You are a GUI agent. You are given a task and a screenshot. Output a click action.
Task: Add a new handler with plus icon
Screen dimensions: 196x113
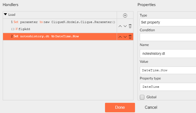pyautogui.click(x=125, y=15)
